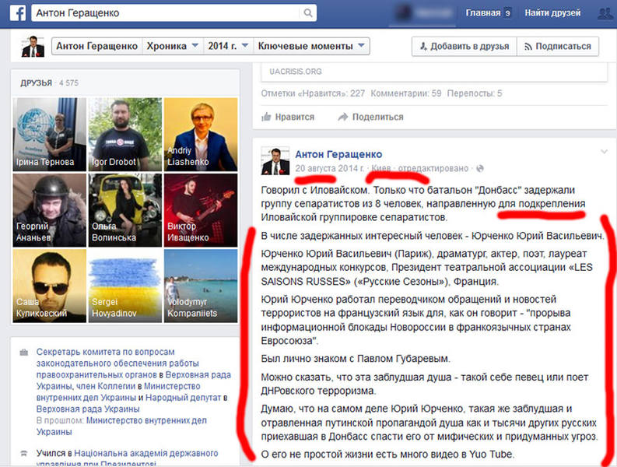Click the UACRISIS.ORG link caption

(x=296, y=72)
